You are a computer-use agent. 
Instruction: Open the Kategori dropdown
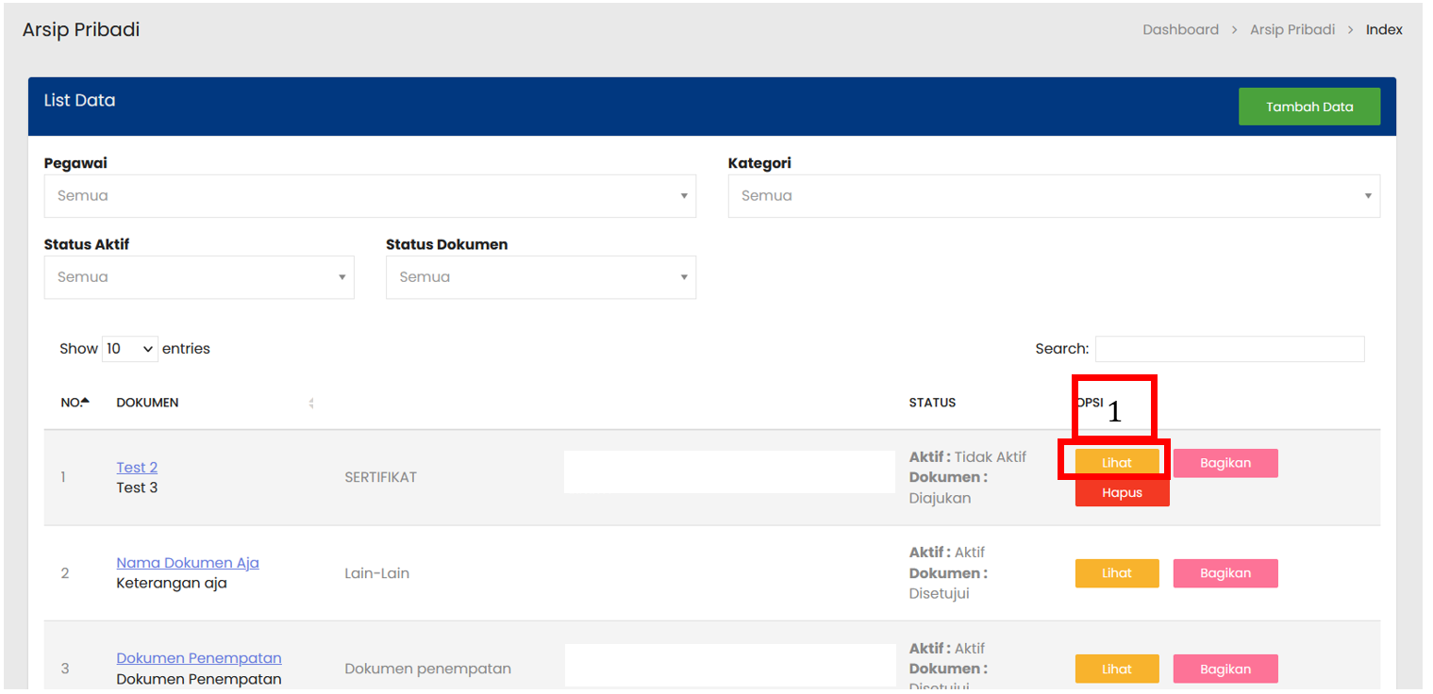[1053, 196]
